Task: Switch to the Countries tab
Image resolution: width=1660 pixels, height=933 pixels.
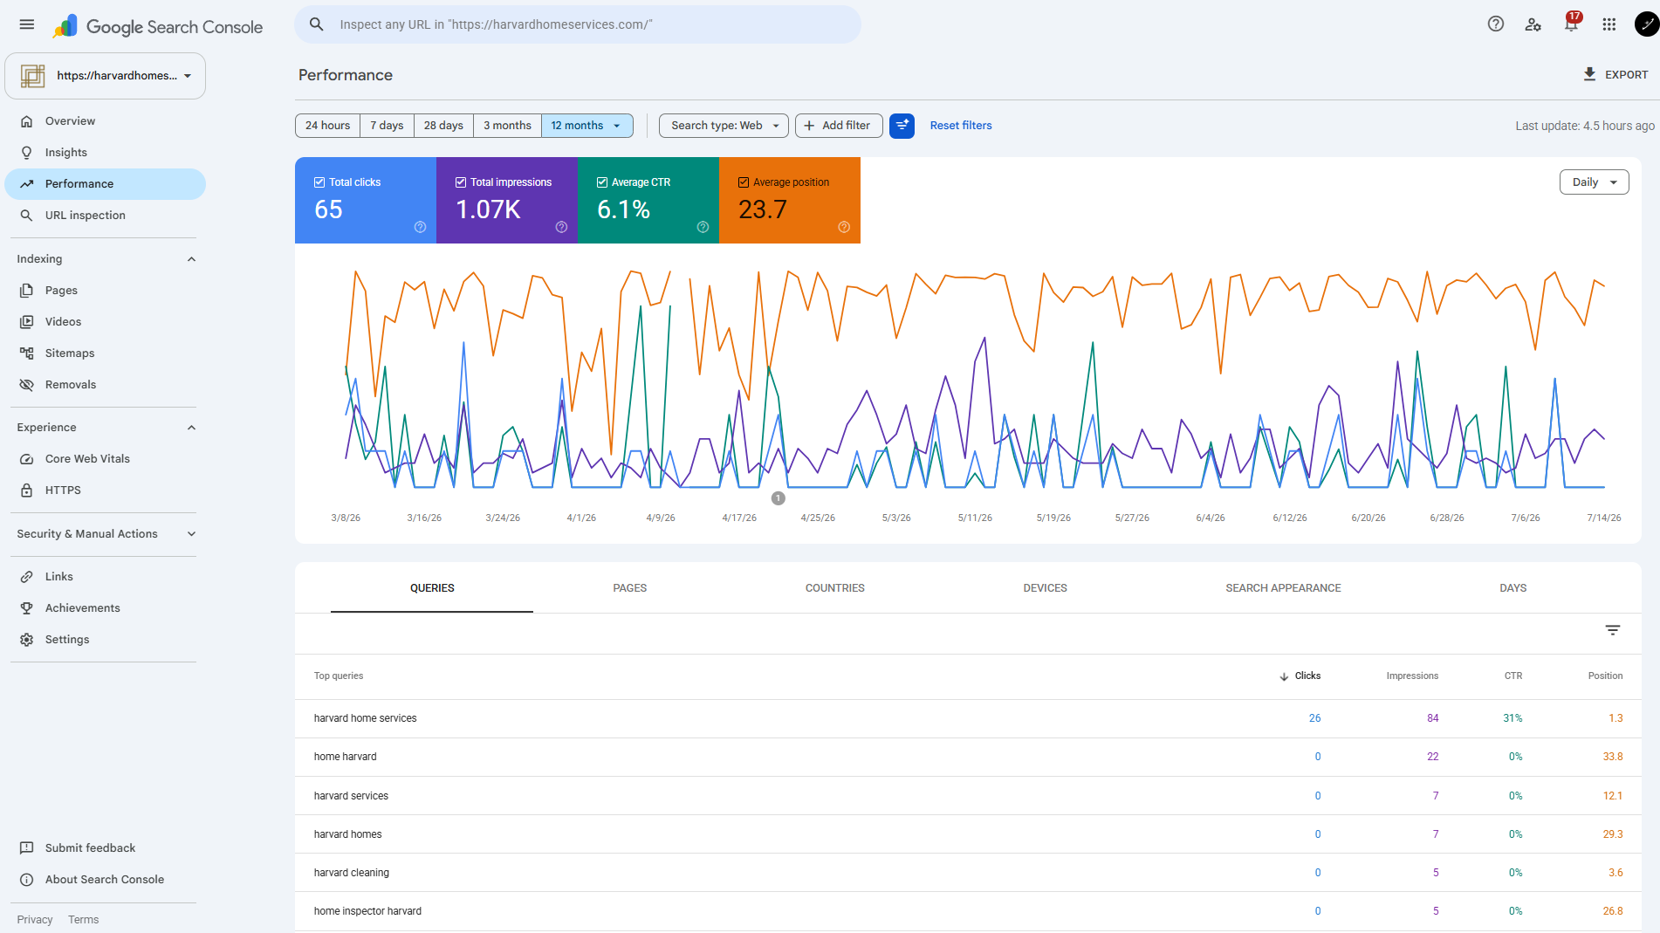Action: click(835, 588)
